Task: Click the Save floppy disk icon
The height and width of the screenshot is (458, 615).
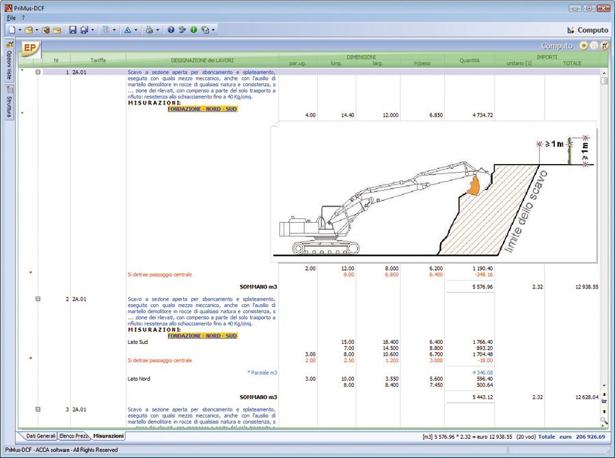Action: pos(73,30)
